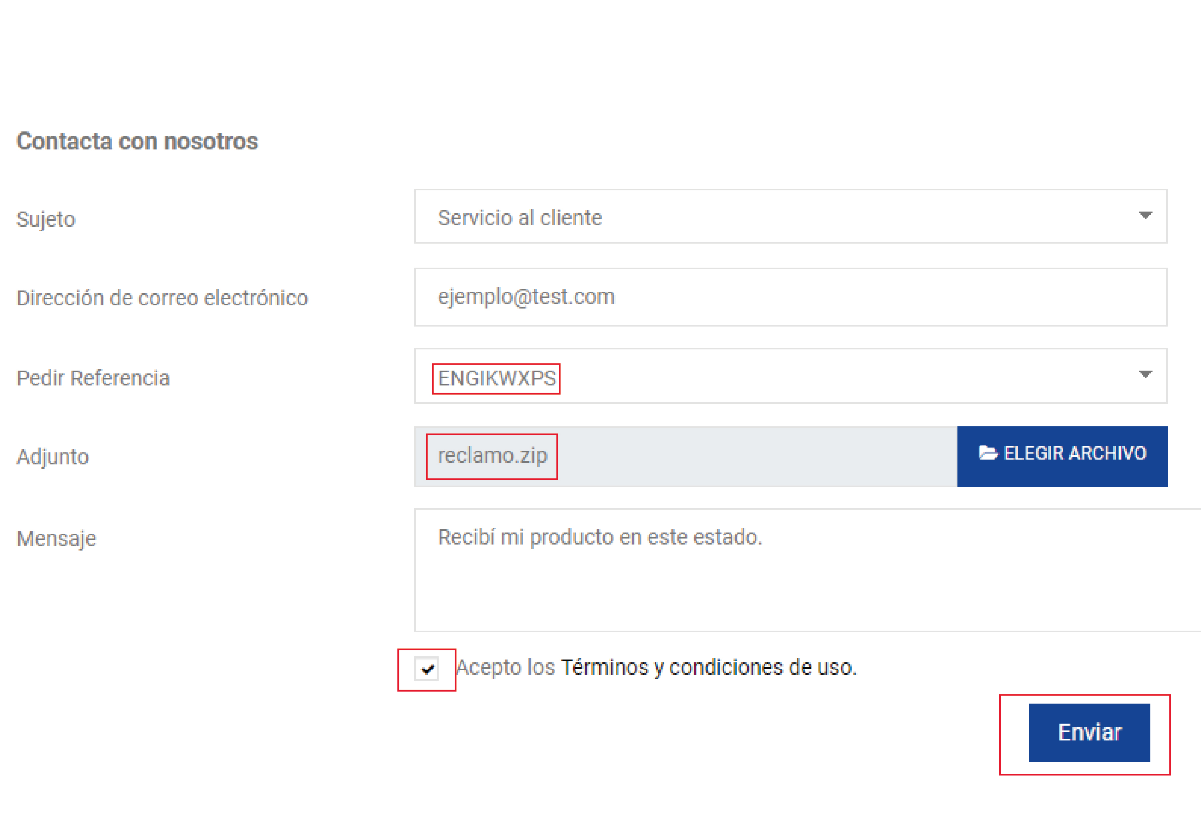
Task: Open the 'Servicio al cliente' subject selector
Action: pos(520,218)
